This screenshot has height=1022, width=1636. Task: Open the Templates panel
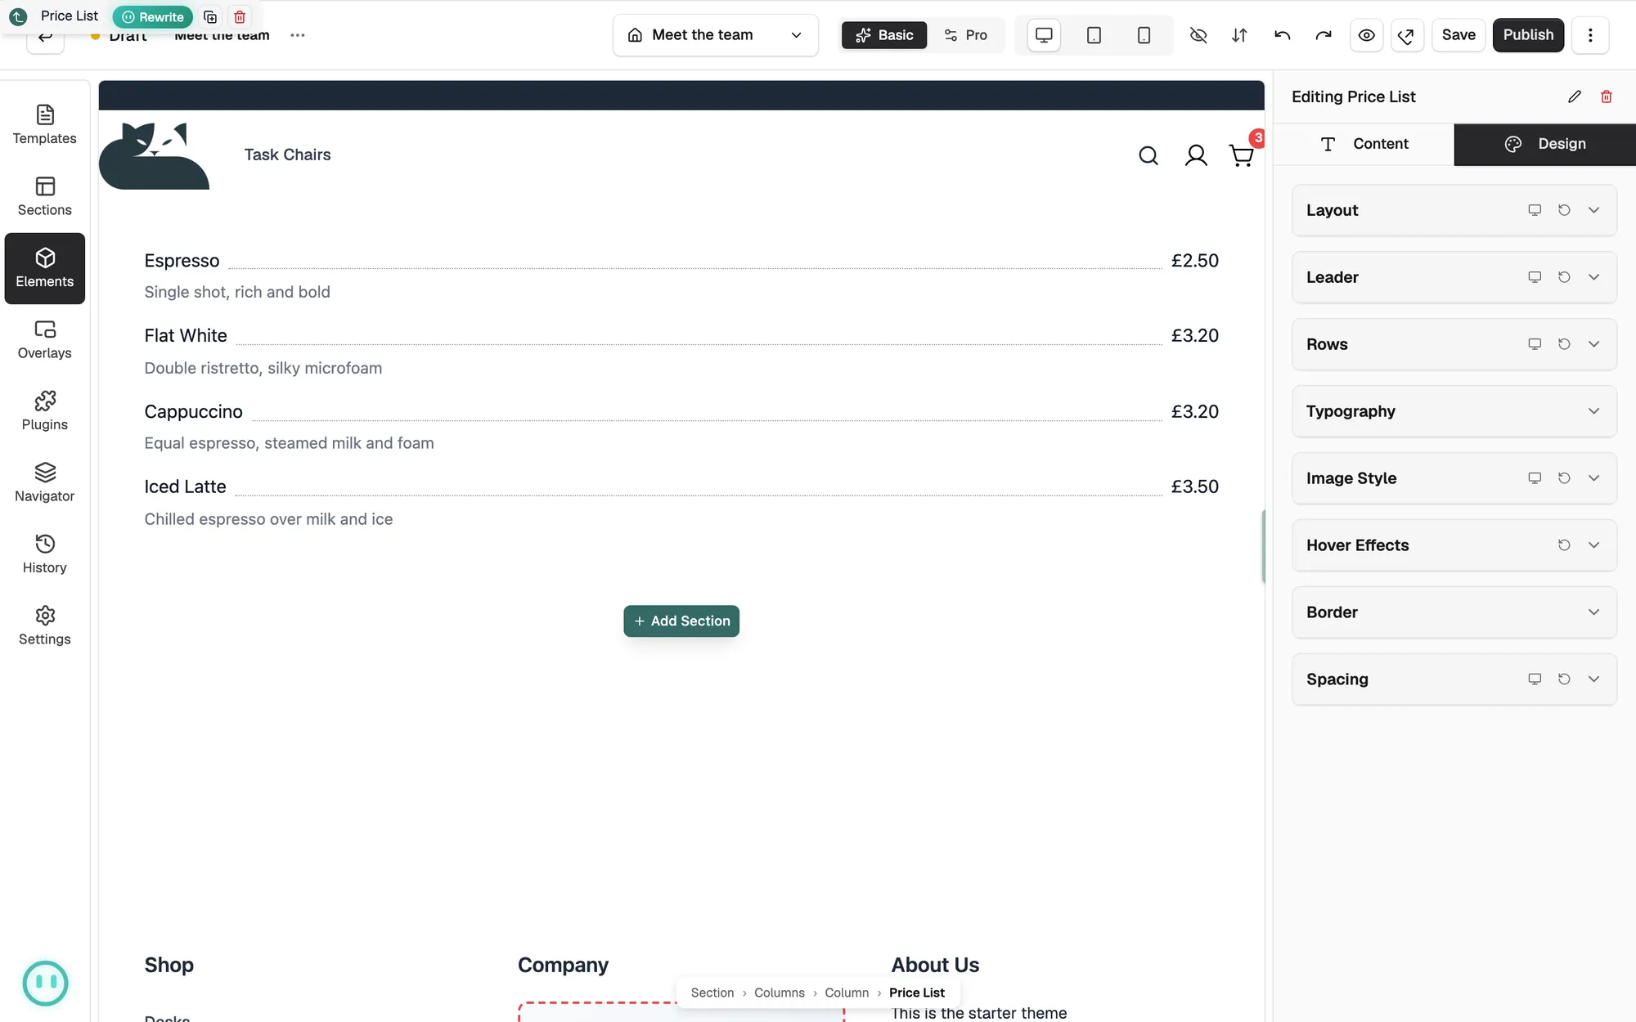pyautogui.click(x=45, y=125)
